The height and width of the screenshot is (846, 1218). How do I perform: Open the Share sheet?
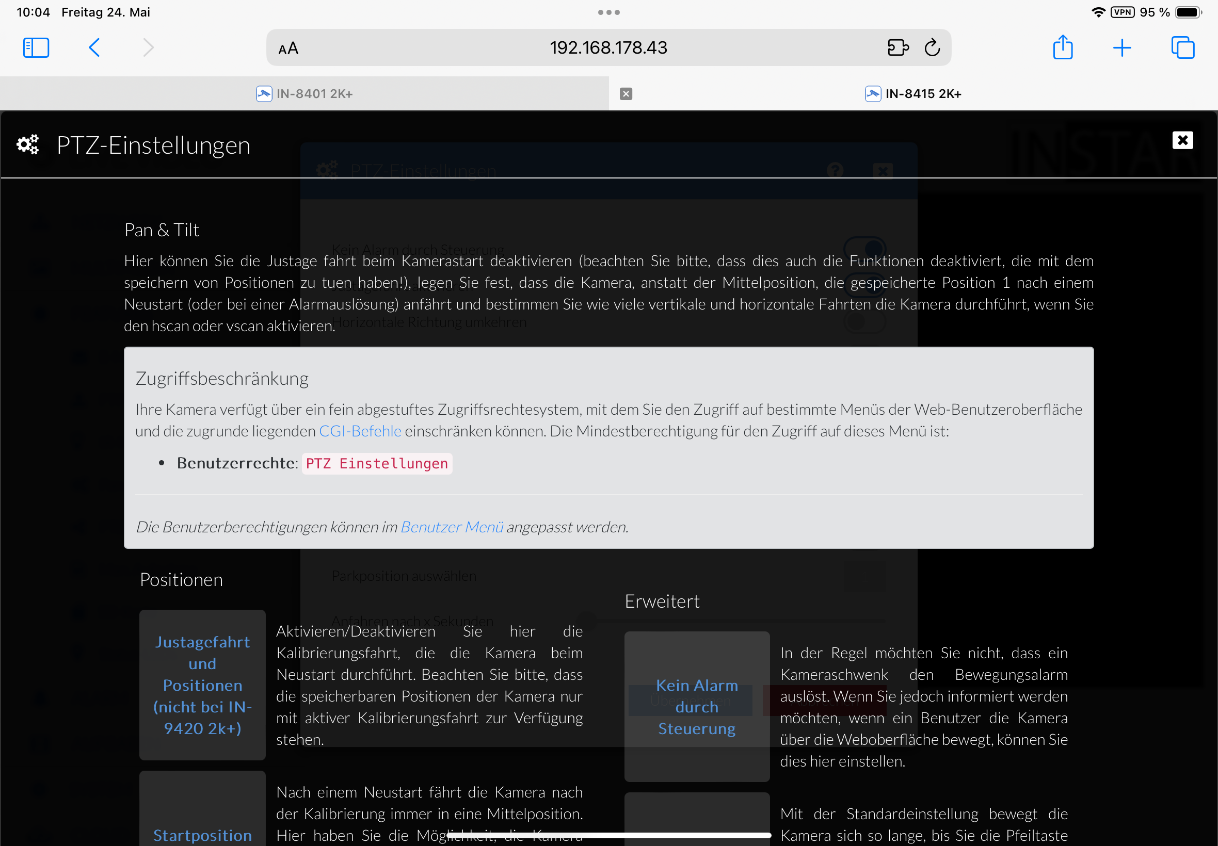pyautogui.click(x=1063, y=47)
